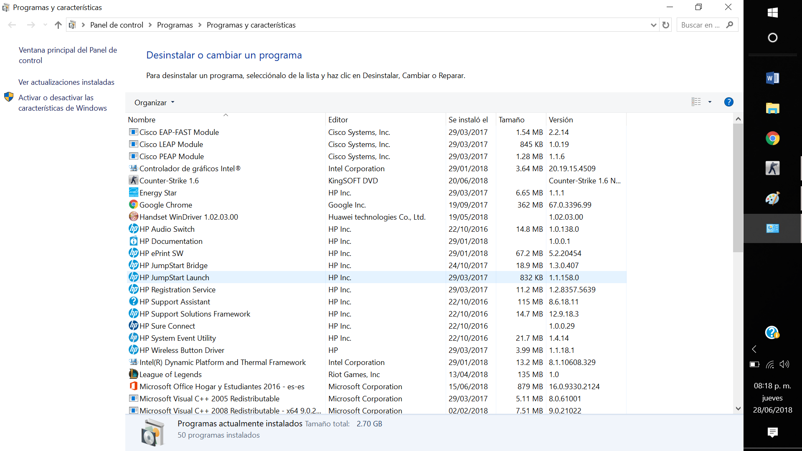Sort by Editor column header
The height and width of the screenshot is (451, 802).
pos(386,119)
